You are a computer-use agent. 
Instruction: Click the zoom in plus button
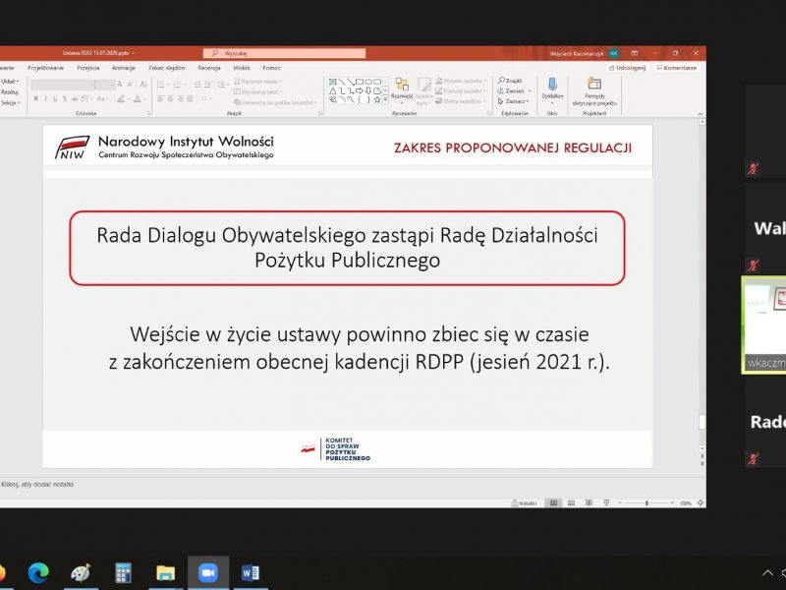672,502
